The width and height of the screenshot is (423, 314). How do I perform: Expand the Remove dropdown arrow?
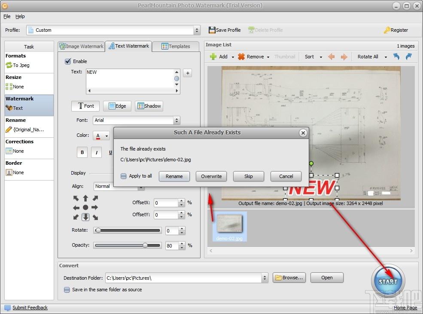(x=268, y=57)
